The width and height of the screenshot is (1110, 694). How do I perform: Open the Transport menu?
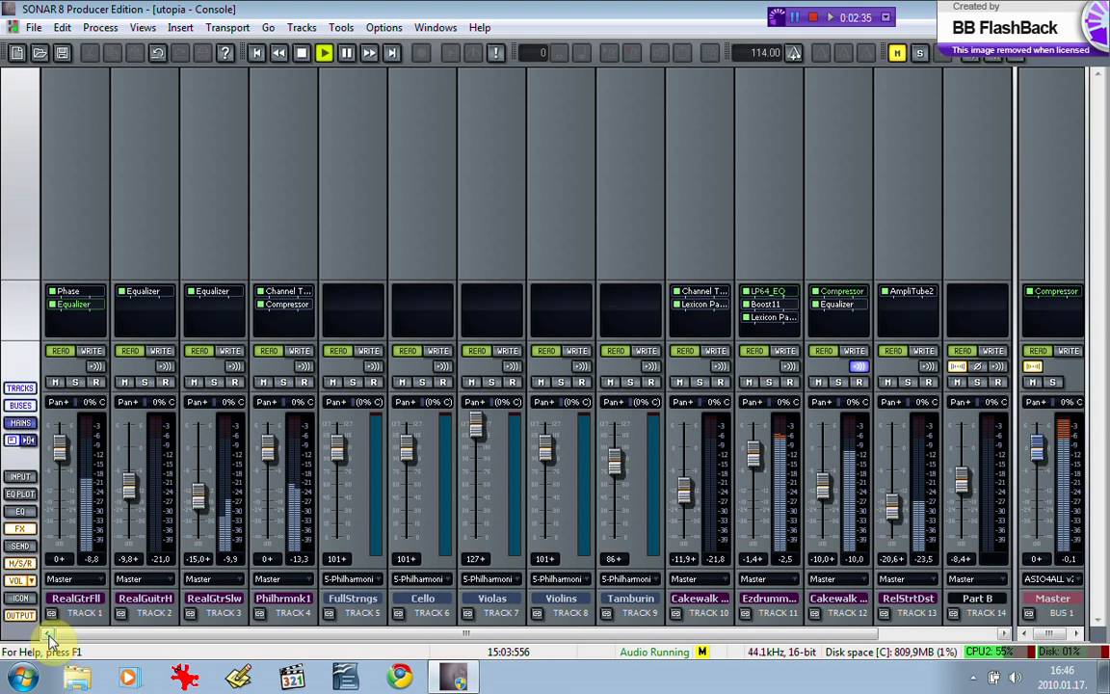pyautogui.click(x=227, y=28)
